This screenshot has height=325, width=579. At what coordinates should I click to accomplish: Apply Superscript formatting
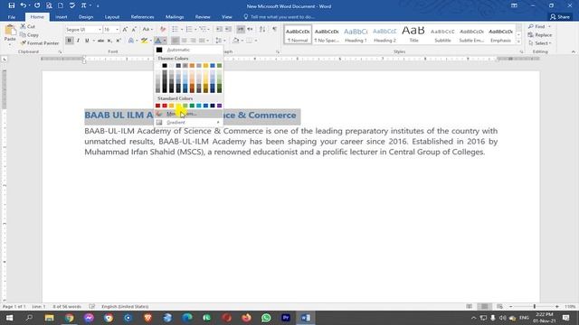click(119, 41)
